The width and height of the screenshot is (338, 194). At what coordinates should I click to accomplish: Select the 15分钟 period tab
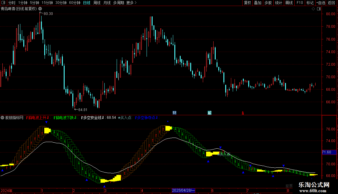pyautogui.click(x=47, y=3)
